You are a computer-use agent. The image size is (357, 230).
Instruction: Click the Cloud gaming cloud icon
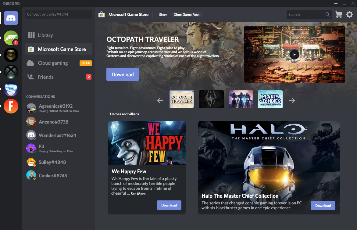point(30,63)
